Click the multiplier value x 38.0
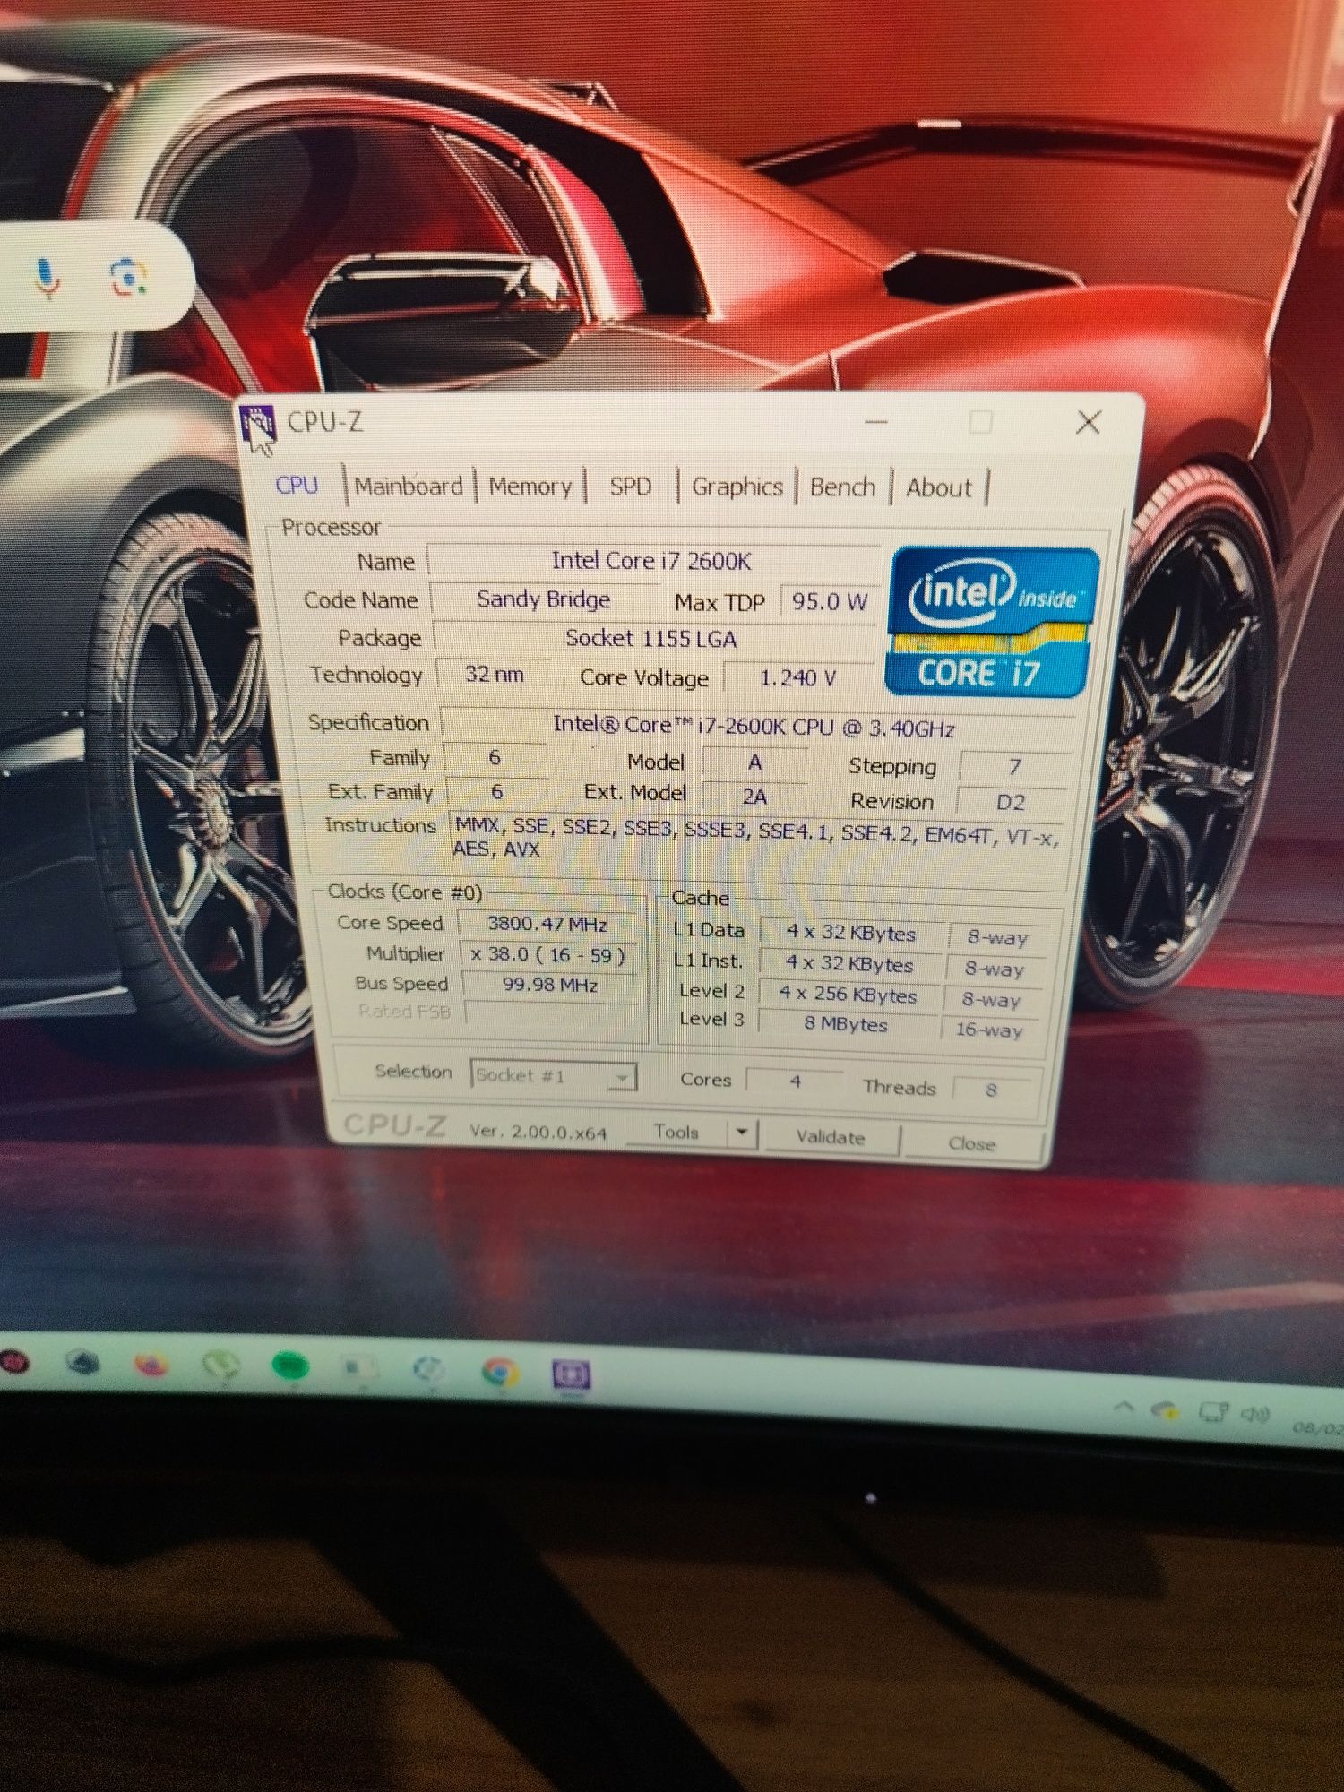The width and height of the screenshot is (1344, 1792). [x=548, y=955]
